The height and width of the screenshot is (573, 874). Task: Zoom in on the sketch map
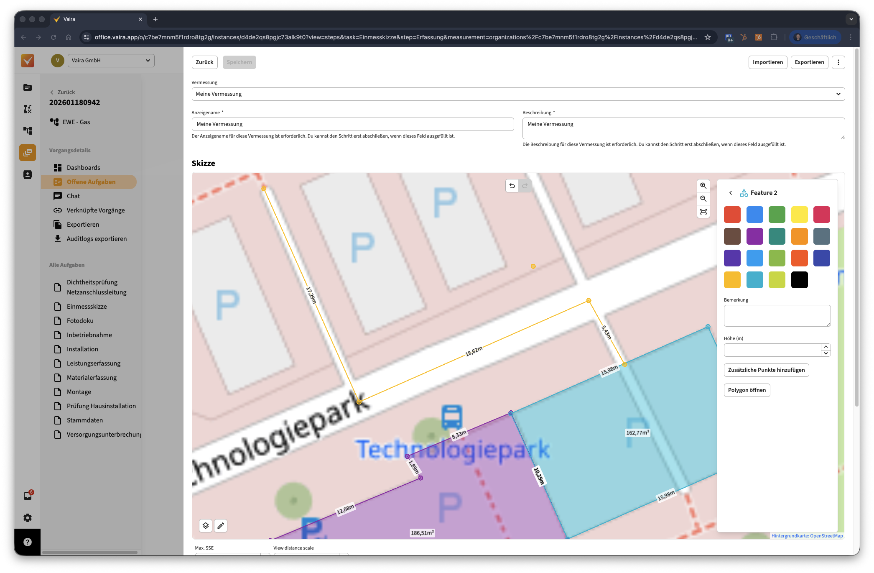(703, 186)
